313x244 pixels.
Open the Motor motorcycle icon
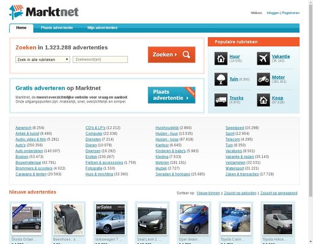263,79
